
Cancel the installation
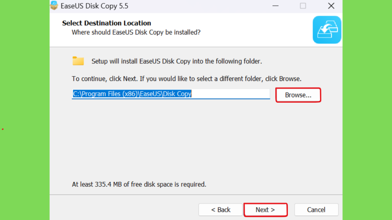pyautogui.click(x=316, y=210)
